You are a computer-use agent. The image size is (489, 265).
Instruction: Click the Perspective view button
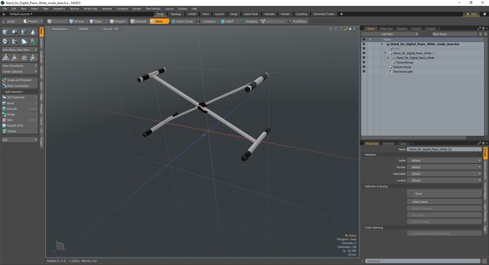tap(60, 29)
